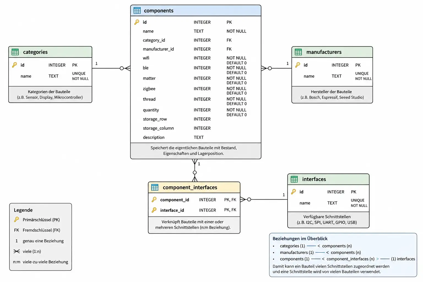Click 'PK, FK' beside component_id
The height and width of the screenshot is (282, 423).
230,200
